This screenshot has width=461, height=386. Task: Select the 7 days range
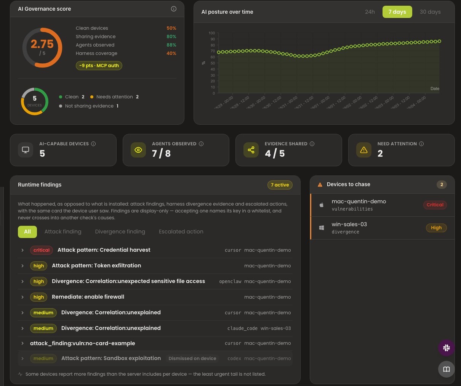(x=397, y=12)
